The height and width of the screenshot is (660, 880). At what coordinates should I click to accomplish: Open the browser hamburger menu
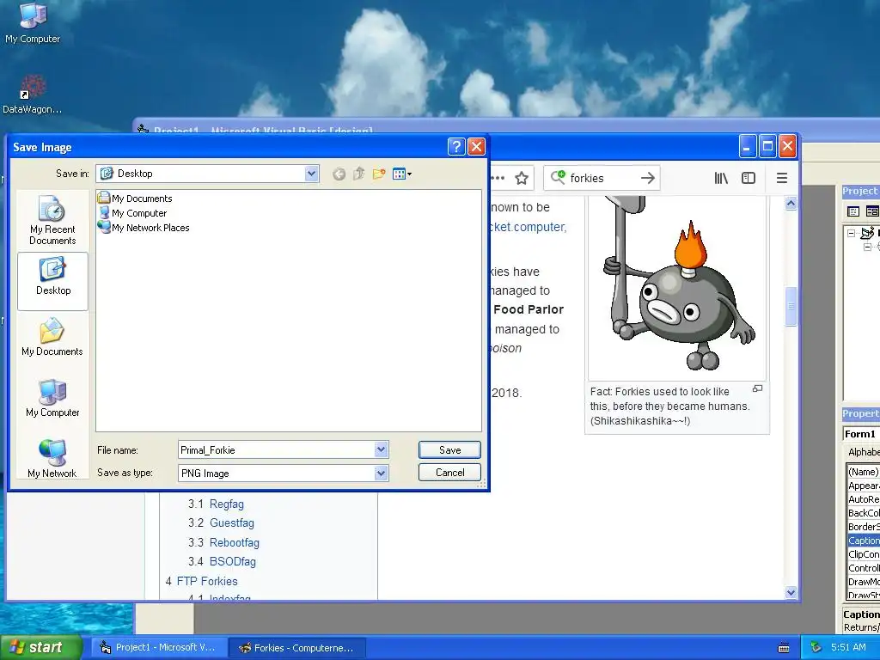[782, 178]
